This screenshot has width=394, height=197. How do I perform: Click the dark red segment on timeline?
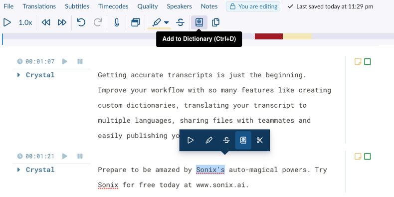(x=269, y=36)
